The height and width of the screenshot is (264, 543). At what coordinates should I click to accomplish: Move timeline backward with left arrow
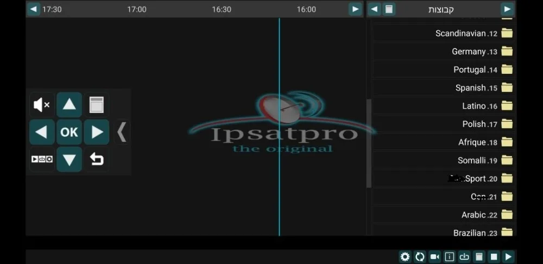[34, 9]
